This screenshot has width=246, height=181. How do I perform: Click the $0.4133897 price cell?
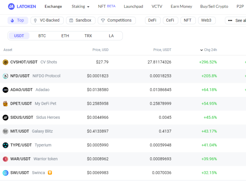(98, 131)
